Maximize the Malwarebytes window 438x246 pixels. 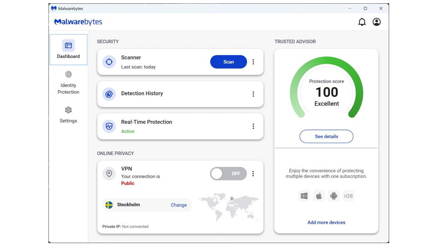point(365,8)
